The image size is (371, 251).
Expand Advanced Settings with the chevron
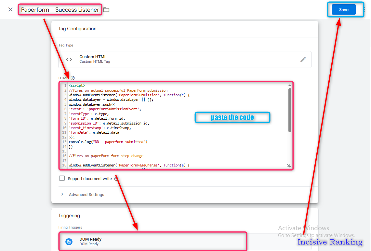[62, 194]
